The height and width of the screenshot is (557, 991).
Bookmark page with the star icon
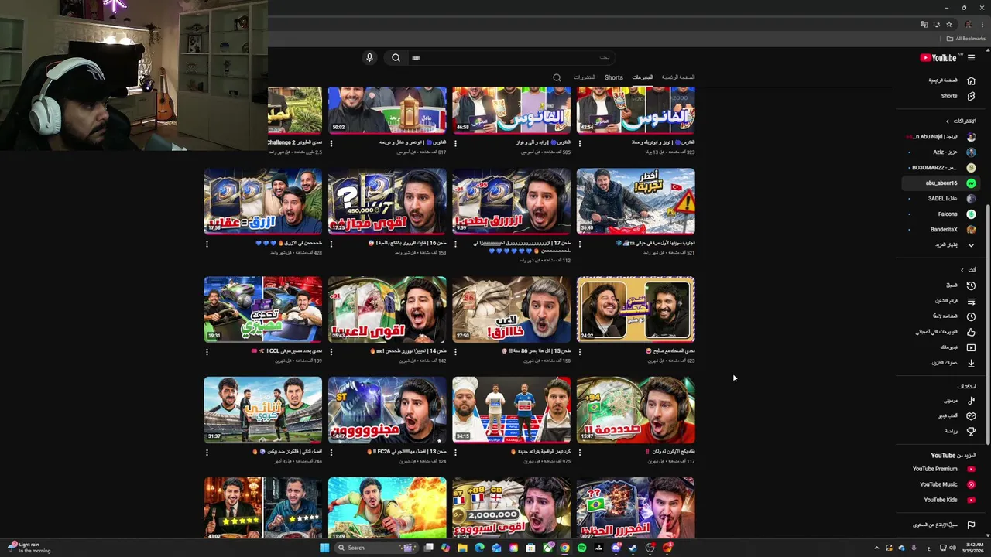(x=949, y=25)
